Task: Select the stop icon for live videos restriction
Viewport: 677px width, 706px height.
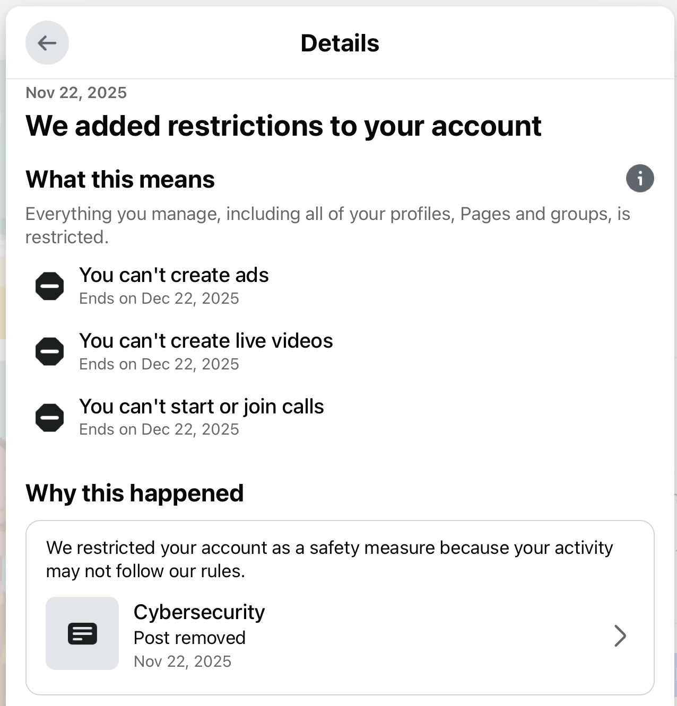Action: 49,351
